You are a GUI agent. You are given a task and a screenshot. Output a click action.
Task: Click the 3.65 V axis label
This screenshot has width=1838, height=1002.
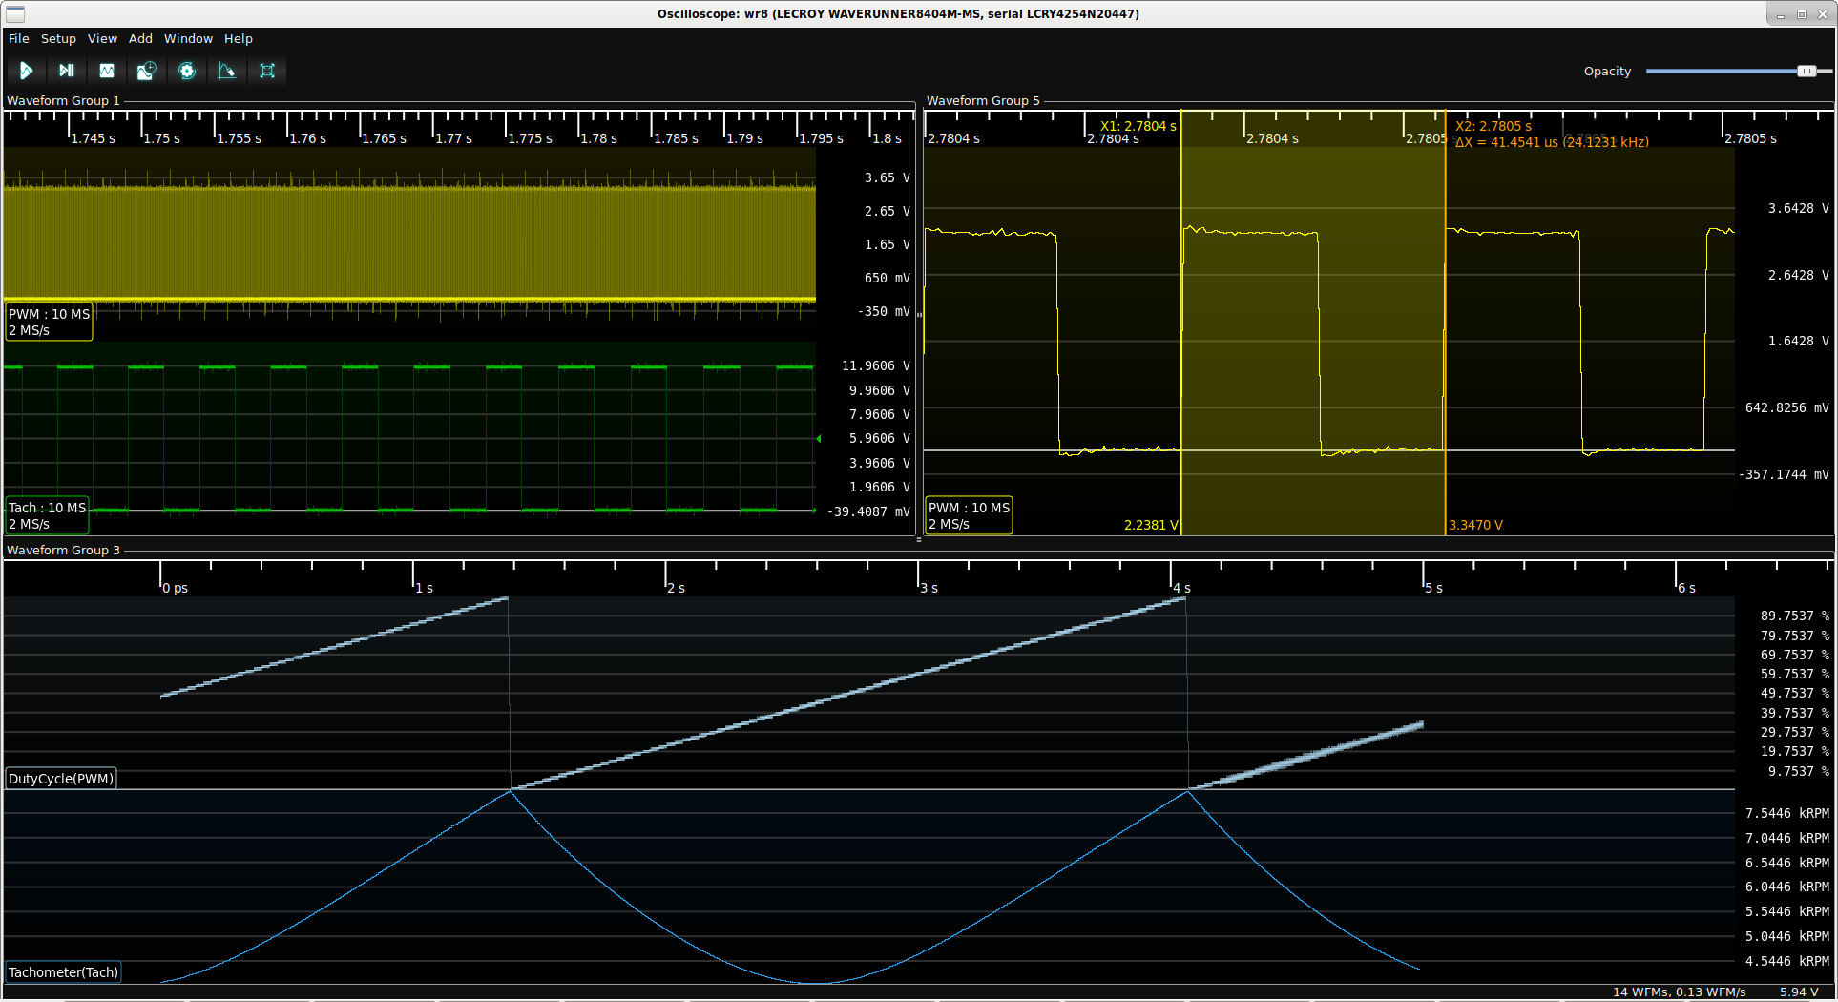pyautogui.click(x=887, y=177)
